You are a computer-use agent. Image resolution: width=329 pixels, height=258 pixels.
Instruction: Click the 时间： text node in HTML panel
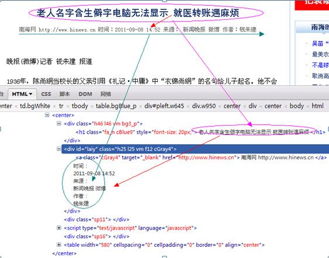point(80,166)
